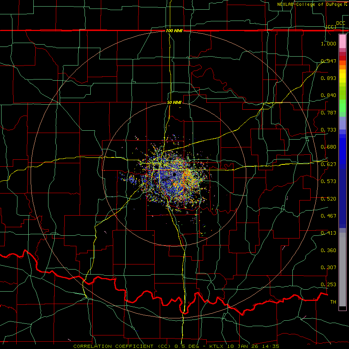Click the 0.893 scale value

[328, 78]
